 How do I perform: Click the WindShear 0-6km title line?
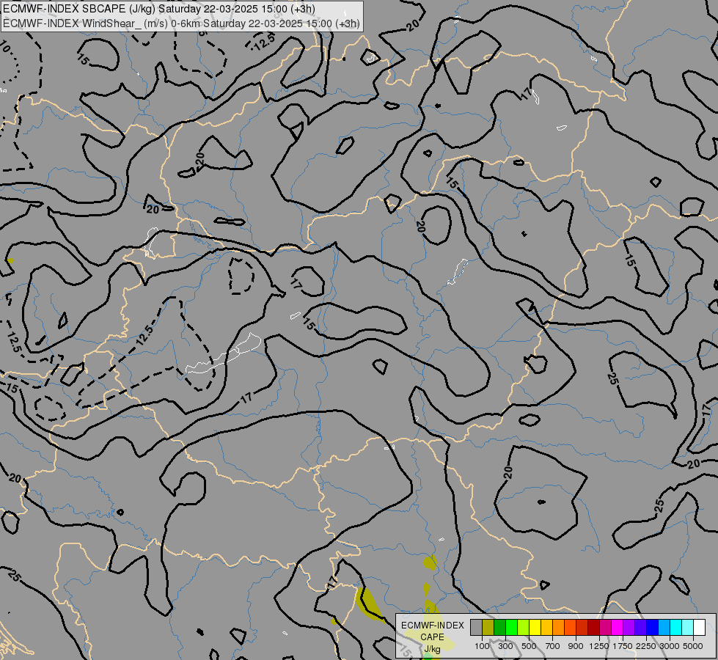point(181,23)
